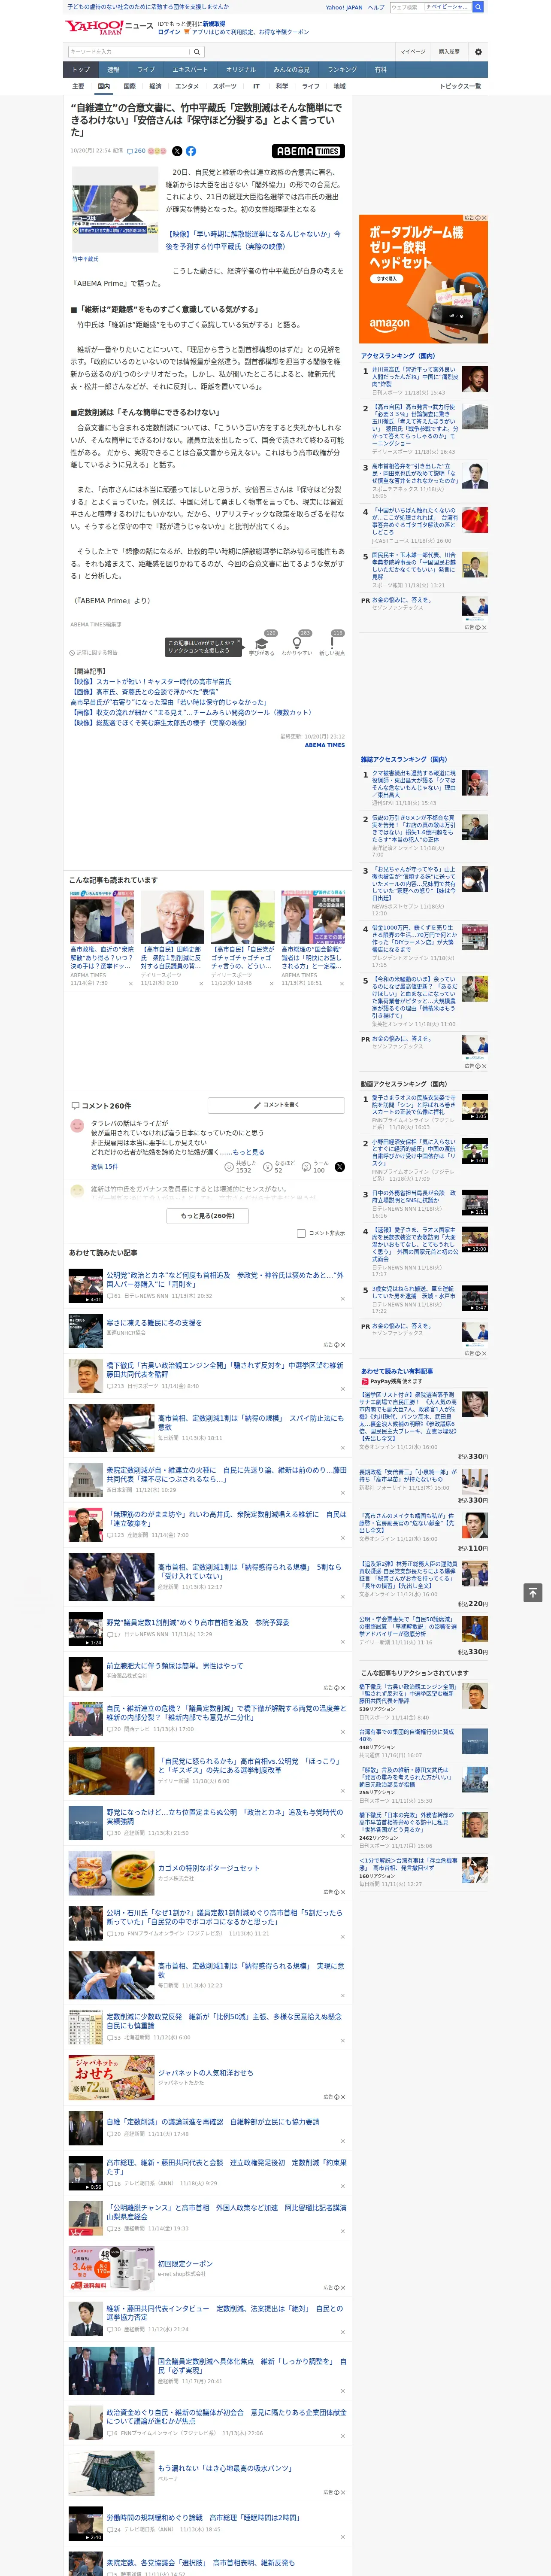Click the keyword search magnifier button
Image resolution: width=551 pixels, height=2576 pixels.
pos(197,52)
